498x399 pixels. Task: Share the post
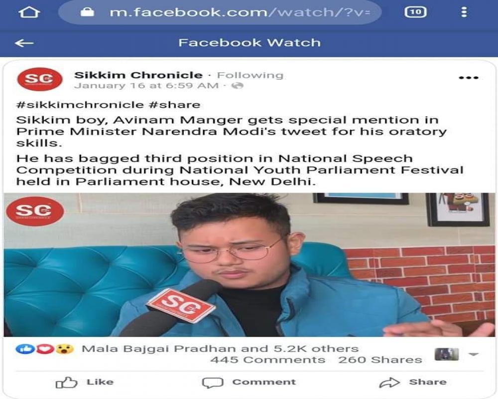[x=413, y=382]
